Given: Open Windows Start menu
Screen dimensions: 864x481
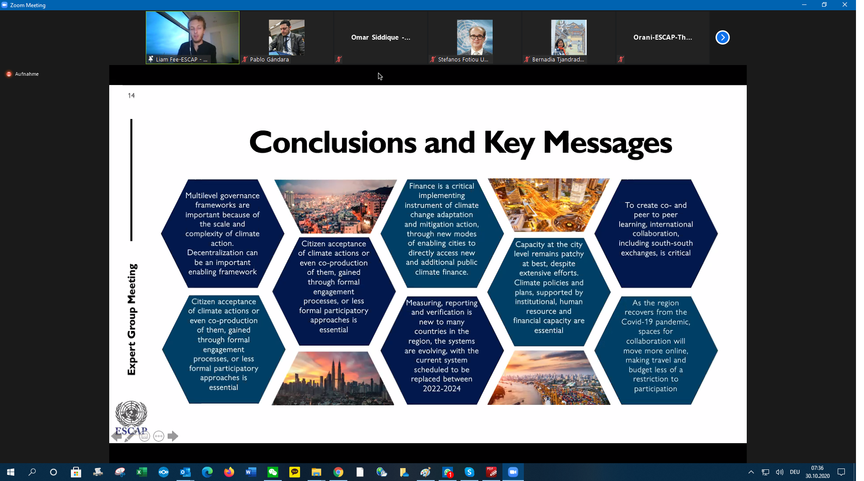Looking at the screenshot, I should coord(11,472).
